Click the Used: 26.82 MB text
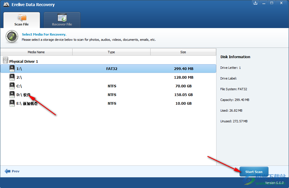 [231, 110]
